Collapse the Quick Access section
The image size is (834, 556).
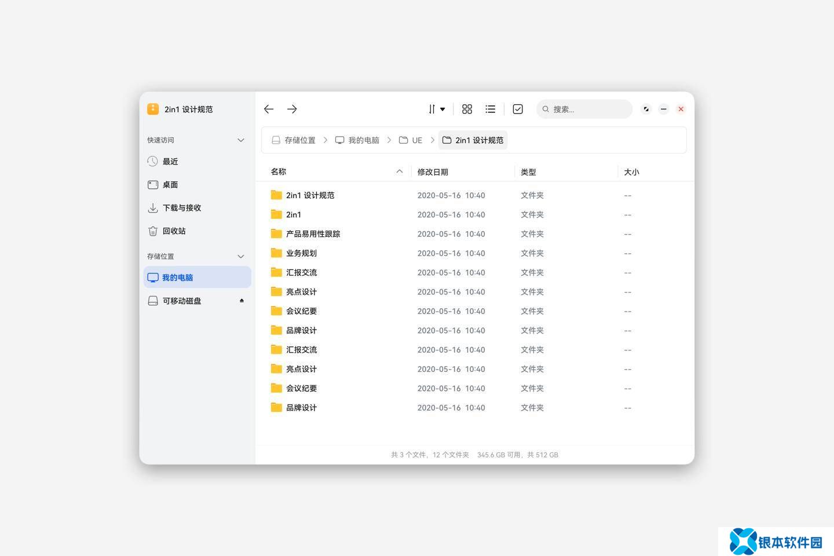(241, 140)
